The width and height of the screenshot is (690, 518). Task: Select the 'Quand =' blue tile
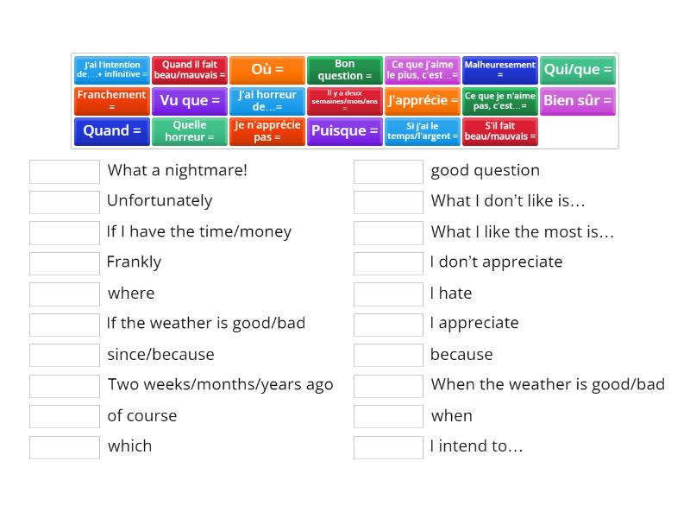coord(112,131)
